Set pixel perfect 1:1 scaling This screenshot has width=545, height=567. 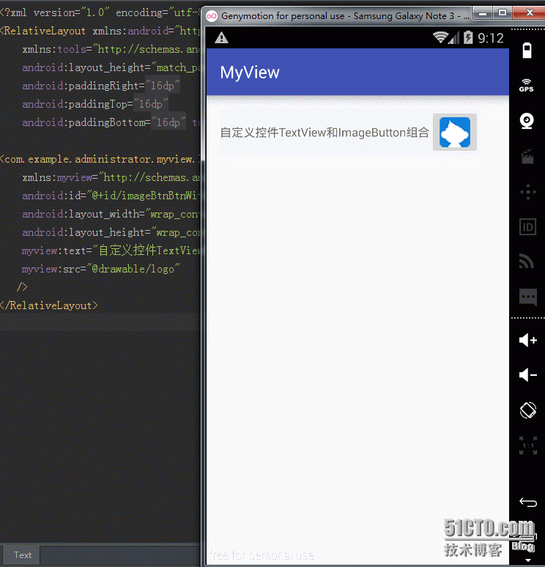click(x=528, y=445)
